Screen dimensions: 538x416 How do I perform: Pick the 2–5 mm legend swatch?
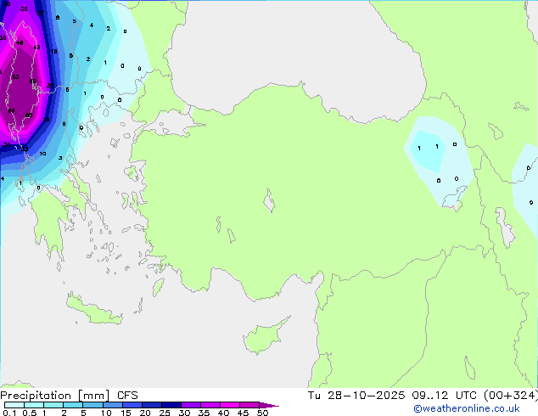(73, 405)
